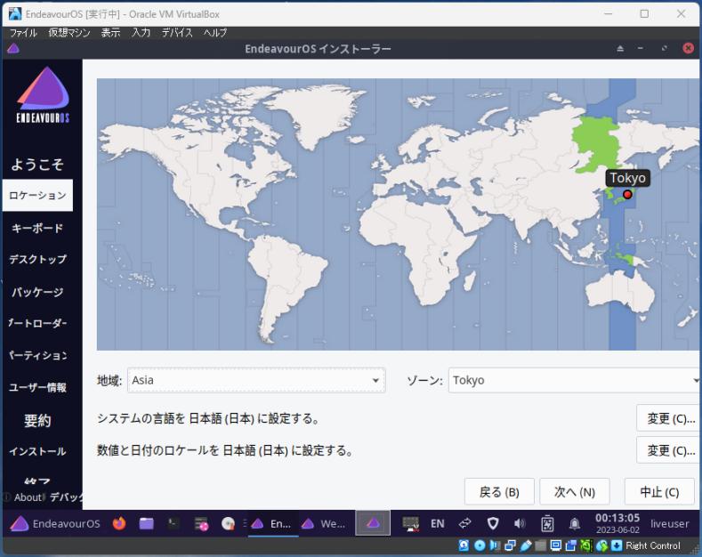This screenshot has height=557, width=702.
Task: Select the キーボード step in the sidebar
Action: click(37, 228)
